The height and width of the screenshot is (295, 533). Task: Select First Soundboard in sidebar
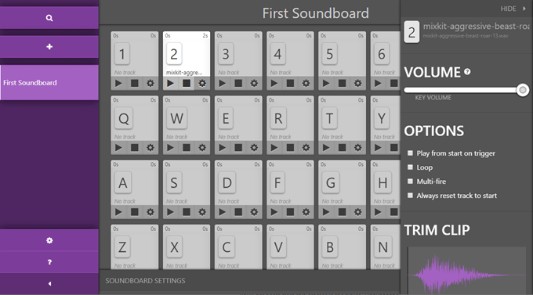(x=49, y=82)
